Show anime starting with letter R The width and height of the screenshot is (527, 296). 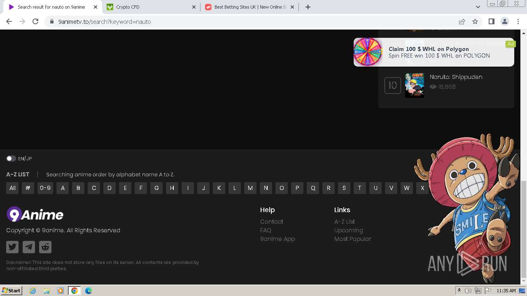pyautogui.click(x=329, y=188)
